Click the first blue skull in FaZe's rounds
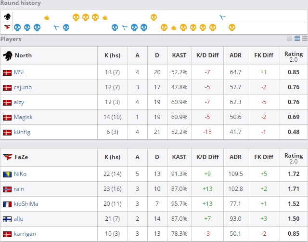 [17, 27]
